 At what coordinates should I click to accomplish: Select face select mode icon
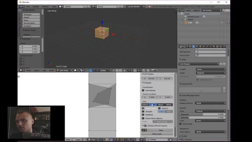coord(120,70)
